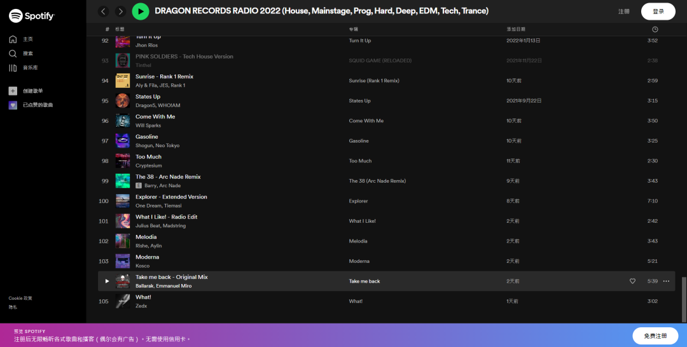Open artist Will Sparks

tap(148, 125)
